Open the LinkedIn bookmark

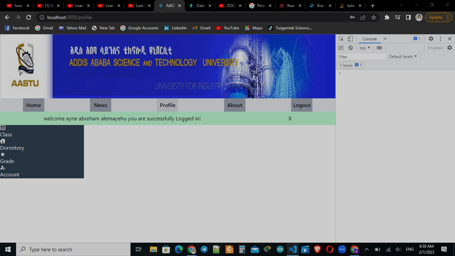click(175, 28)
